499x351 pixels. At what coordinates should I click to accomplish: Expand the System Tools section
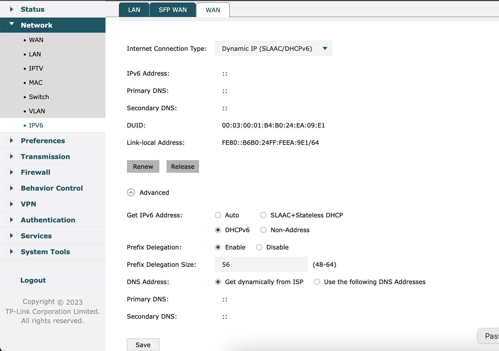click(45, 252)
